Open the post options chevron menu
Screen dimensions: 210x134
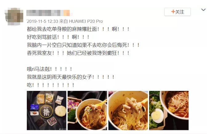203,10
